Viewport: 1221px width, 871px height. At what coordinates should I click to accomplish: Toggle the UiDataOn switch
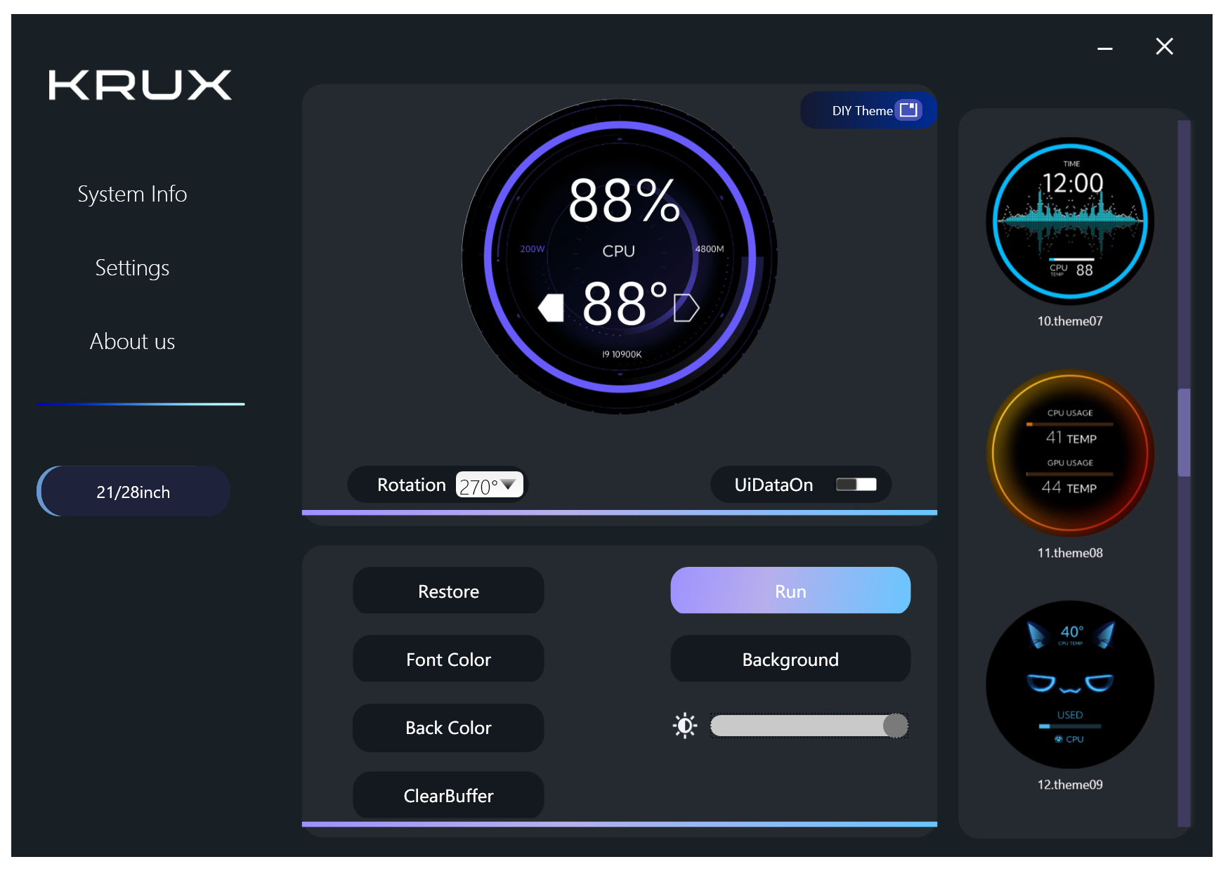click(856, 485)
